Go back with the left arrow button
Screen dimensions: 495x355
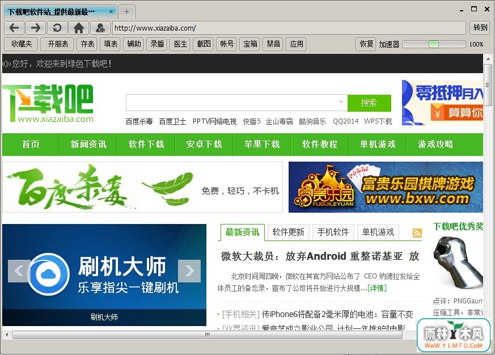(x=14, y=28)
